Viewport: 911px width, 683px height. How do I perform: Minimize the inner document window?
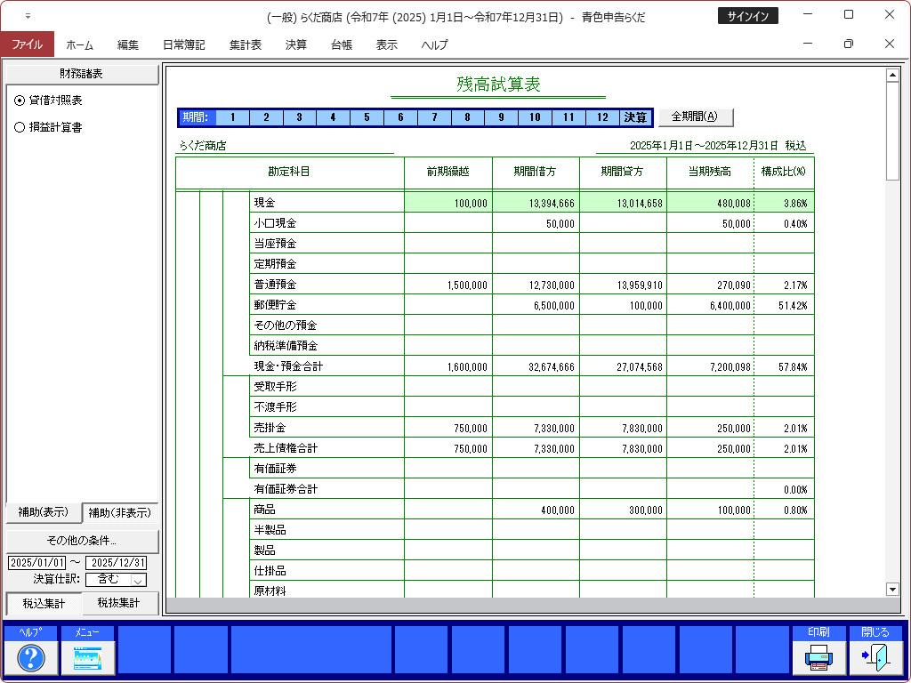coord(808,44)
